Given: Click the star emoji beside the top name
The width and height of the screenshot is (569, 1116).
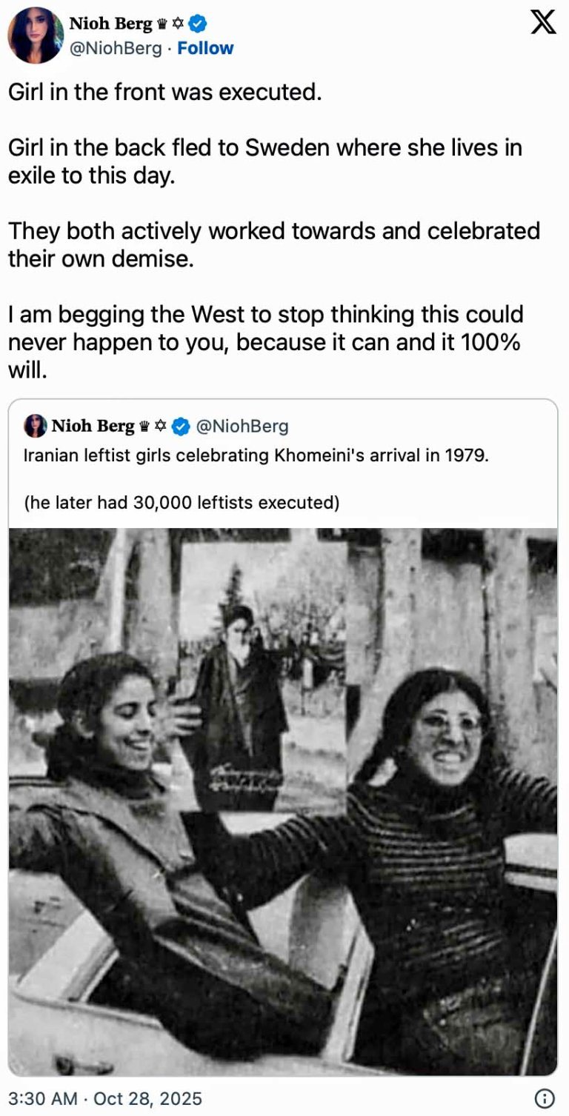Looking at the screenshot, I should pos(179,24).
